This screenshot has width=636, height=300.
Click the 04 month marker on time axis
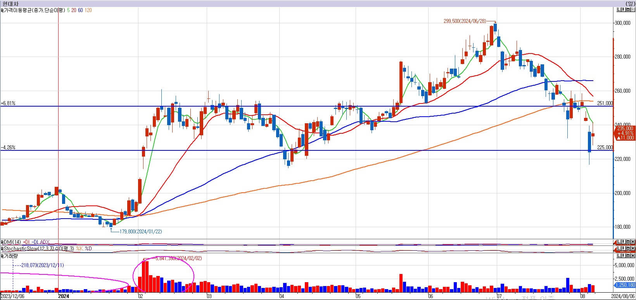tap(282, 297)
